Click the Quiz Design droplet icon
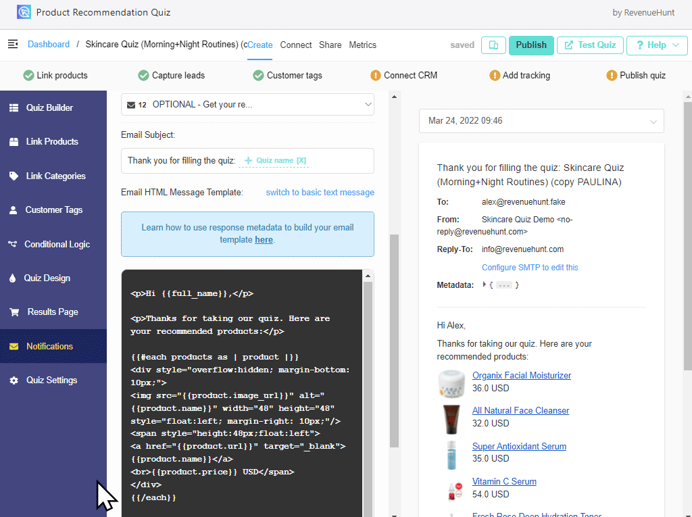This screenshot has height=517, width=692. pyautogui.click(x=12, y=278)
